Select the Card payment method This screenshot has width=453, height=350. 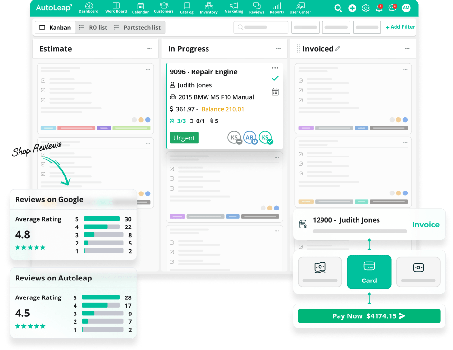(369, 272)
